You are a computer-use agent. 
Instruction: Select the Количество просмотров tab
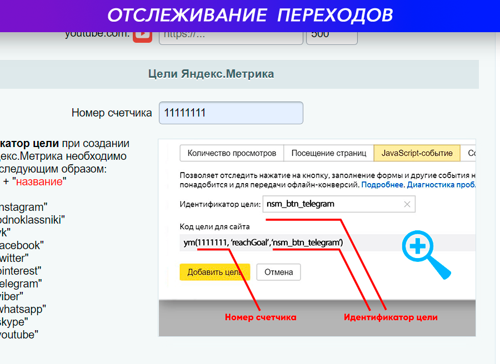click(x=232, y=153)
